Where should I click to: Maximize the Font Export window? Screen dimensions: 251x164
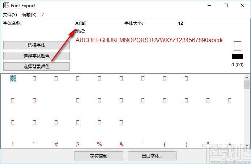point(226,5)
